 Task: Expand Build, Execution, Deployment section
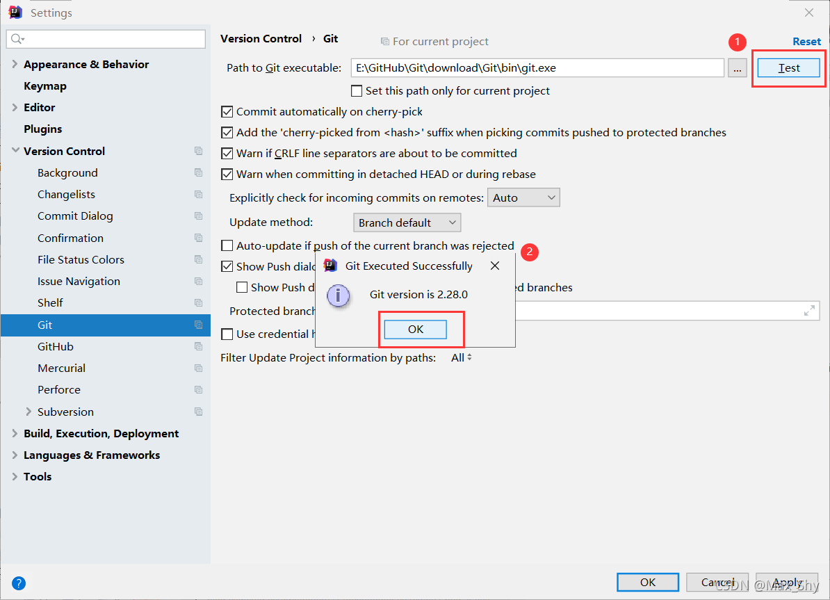[15, 433]
